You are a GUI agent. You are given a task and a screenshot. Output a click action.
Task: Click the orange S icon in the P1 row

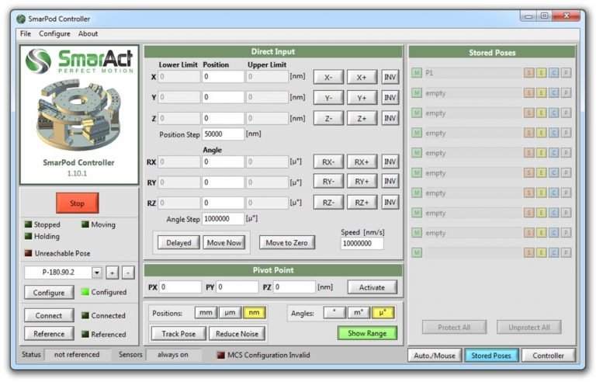click(528, 73)
